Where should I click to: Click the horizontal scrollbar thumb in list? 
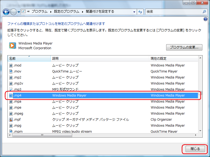[42, 135]
